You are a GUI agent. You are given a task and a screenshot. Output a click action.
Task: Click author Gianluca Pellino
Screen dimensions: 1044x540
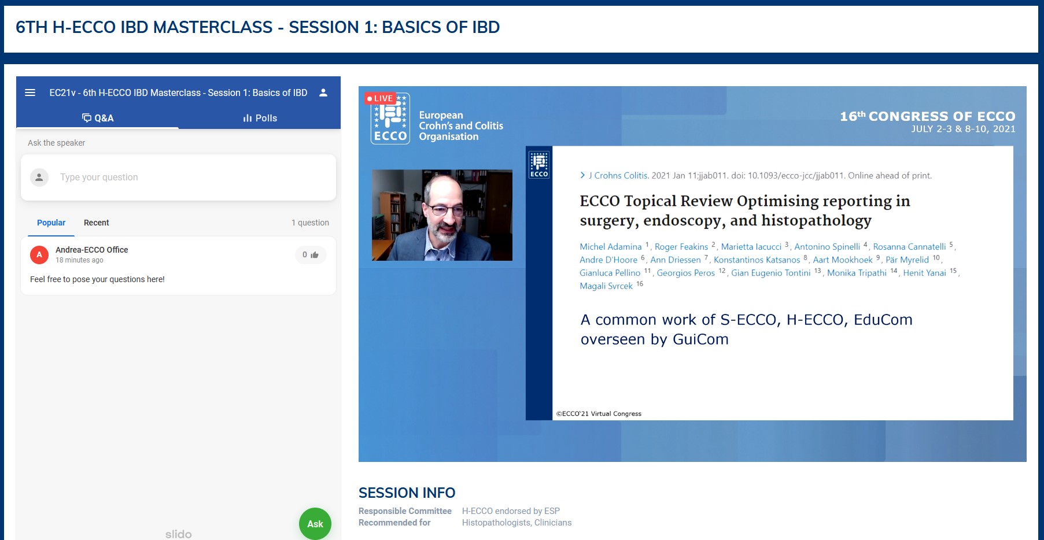610,273
